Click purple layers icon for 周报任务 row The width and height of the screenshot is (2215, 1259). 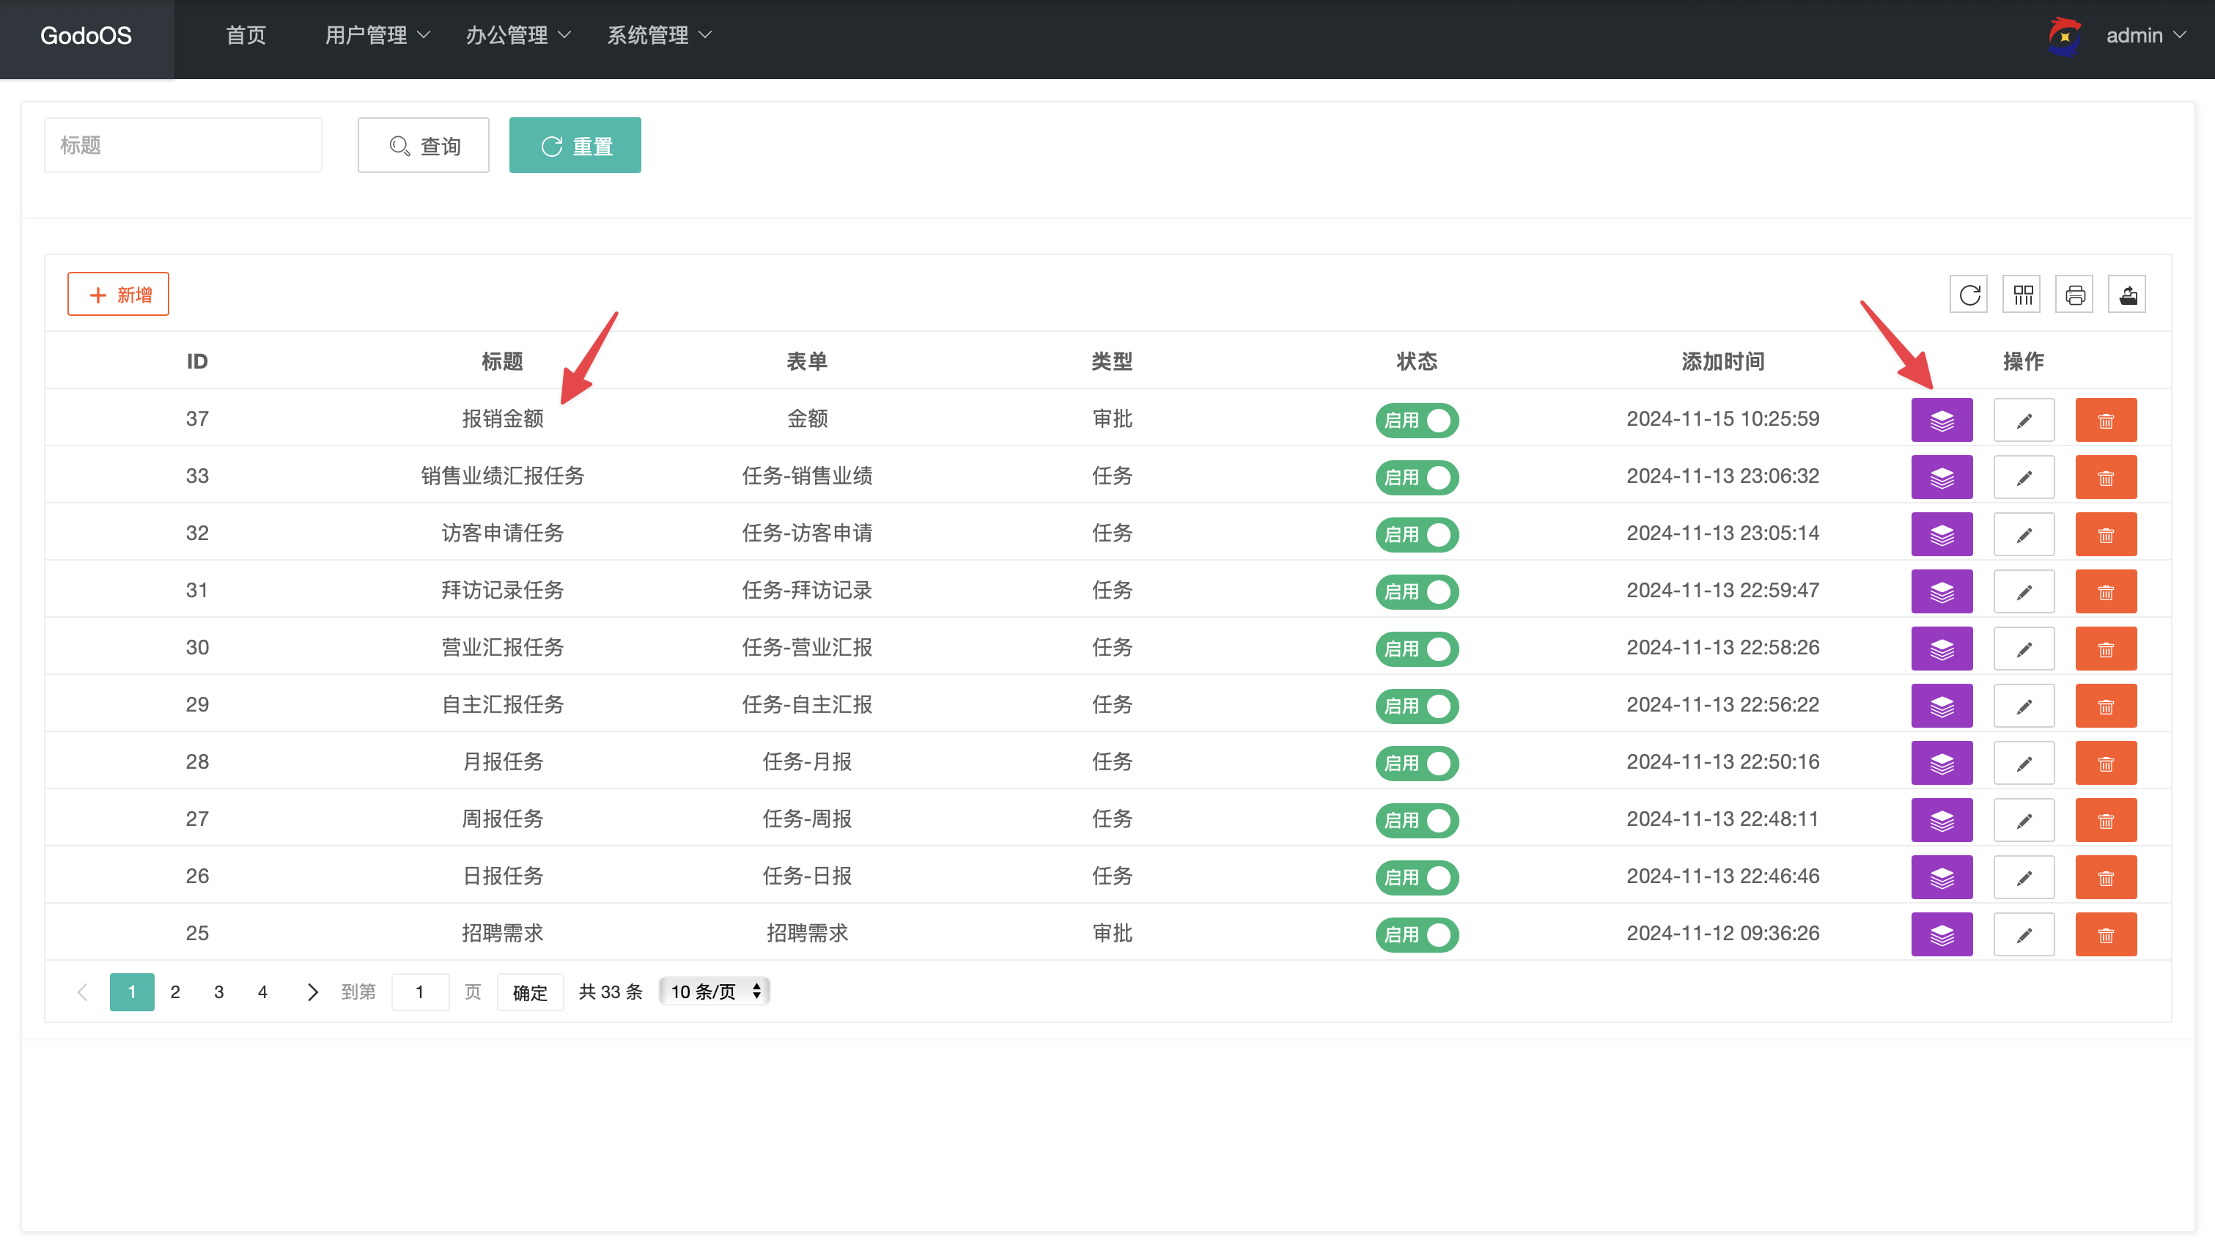click(x=1941, y=821)
